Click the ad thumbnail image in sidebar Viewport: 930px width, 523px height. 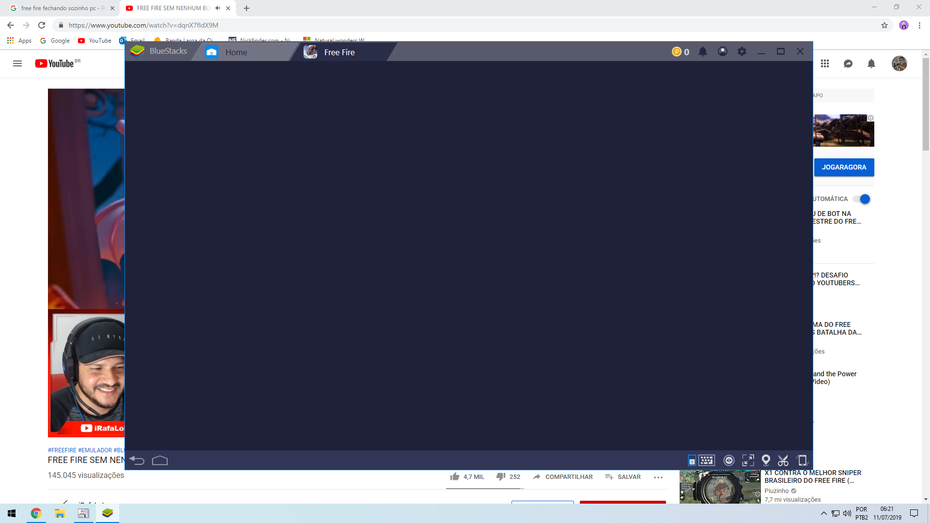(844, 130)
